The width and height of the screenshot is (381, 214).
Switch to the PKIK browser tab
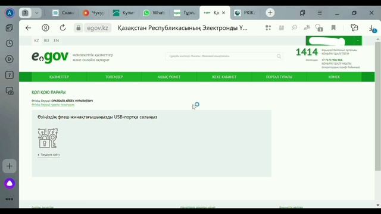pyautogui.click(x=245, y=13)
